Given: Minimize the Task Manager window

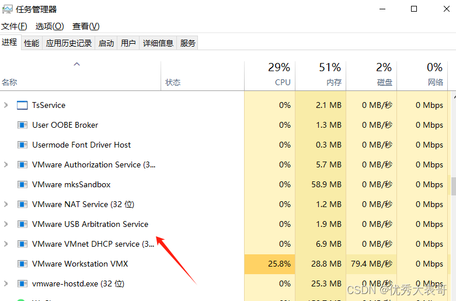Looking at the screenshot, I should 382,9.
